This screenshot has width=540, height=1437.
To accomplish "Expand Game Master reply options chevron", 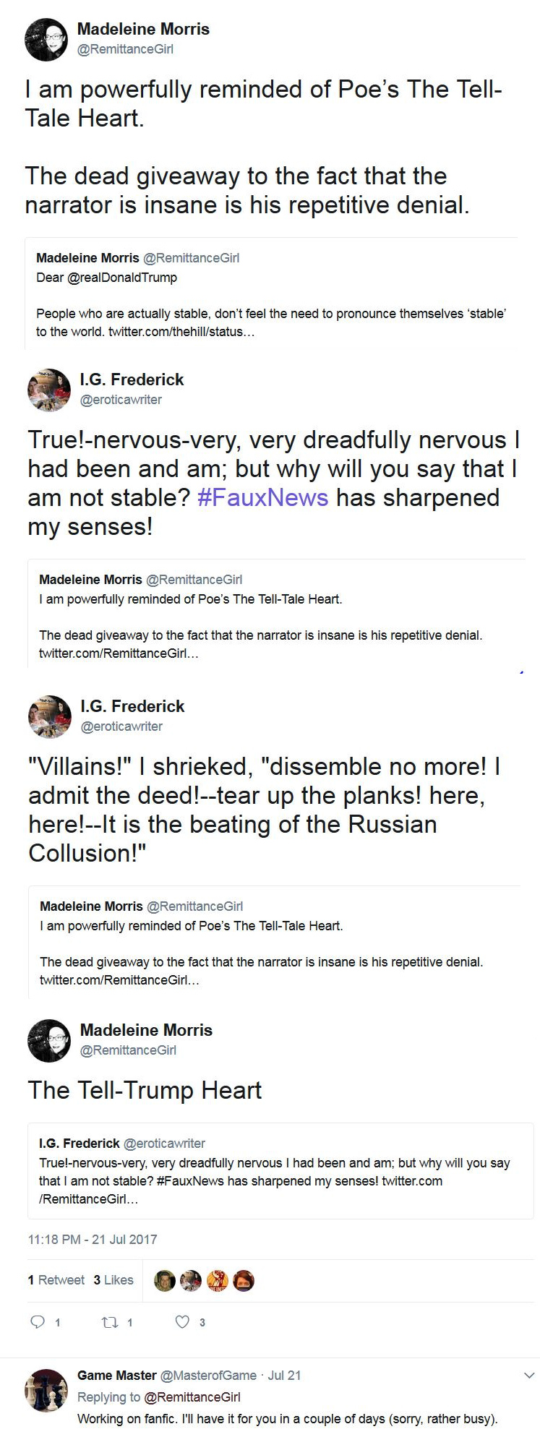I will pyautogui.click(x=529, y=1375).
